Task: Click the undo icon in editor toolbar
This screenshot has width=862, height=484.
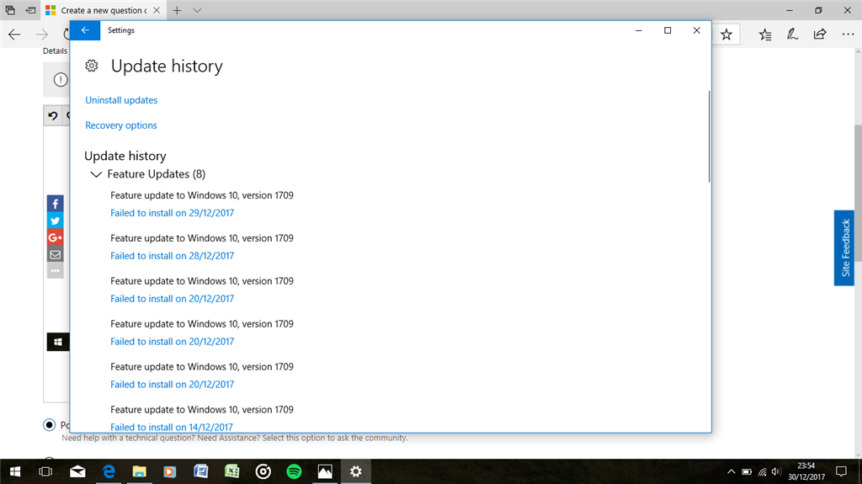Action: point(53,115)
